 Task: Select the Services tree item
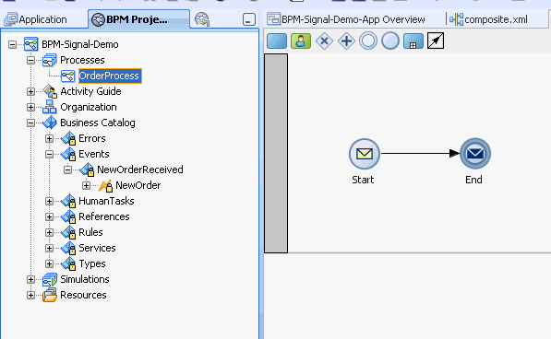[97, 248]
